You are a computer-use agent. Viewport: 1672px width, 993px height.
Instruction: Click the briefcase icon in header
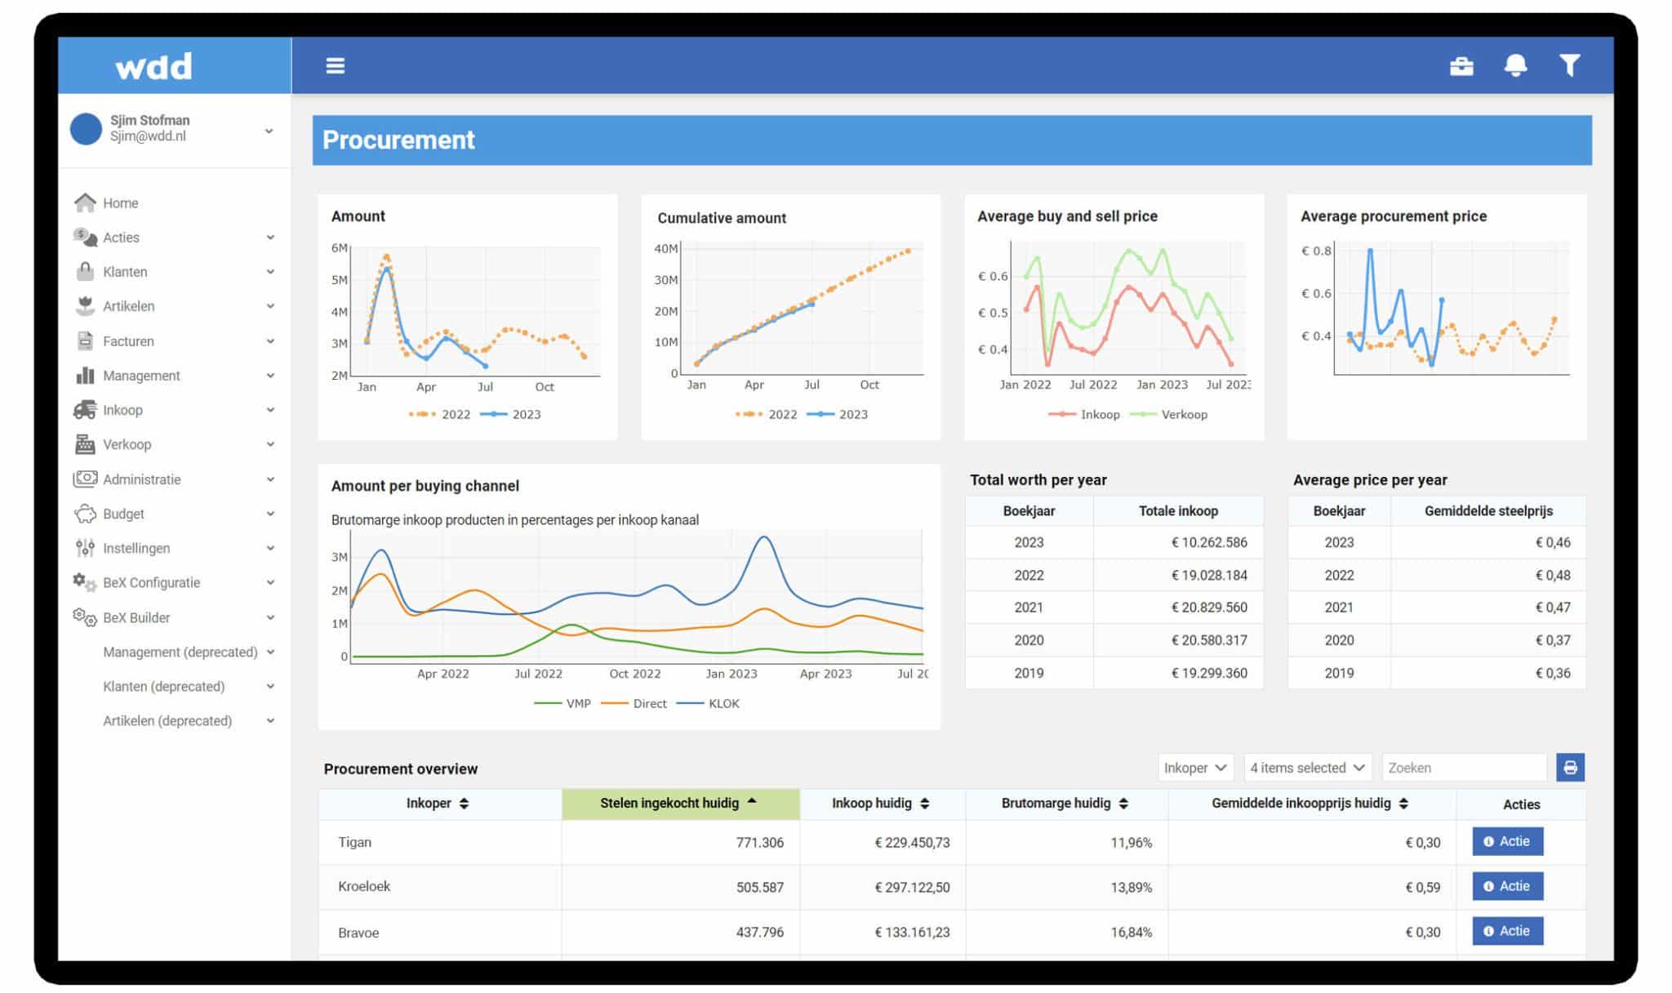(x=1461, y=65)
